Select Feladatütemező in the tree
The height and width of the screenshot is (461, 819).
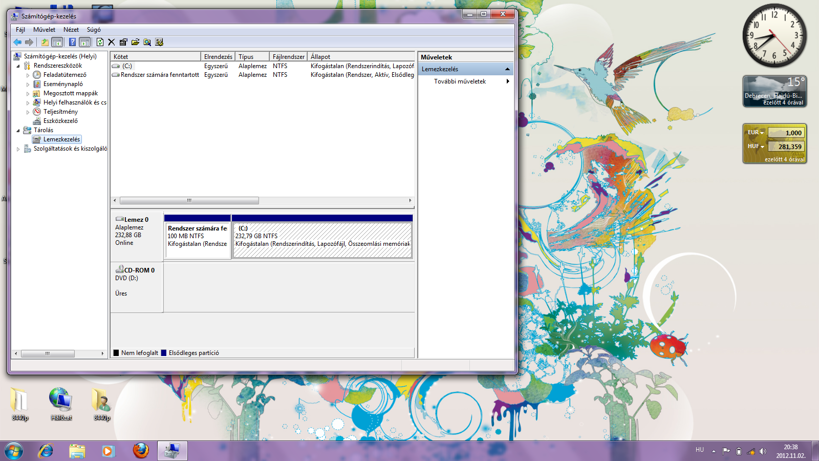click(64, 75)
